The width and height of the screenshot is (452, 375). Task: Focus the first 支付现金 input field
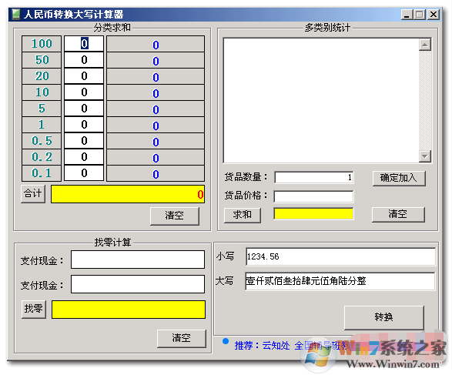(138, 259)
